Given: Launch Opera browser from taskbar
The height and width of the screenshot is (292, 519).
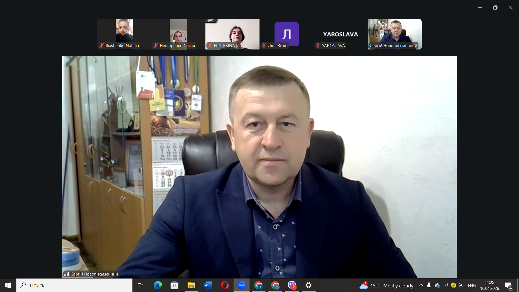Looking at the screenshot, I should (x=225, y=285).
